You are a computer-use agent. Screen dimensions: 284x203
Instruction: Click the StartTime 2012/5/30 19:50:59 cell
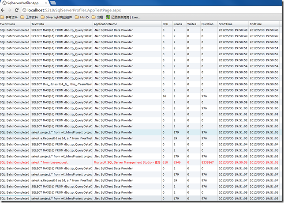click(233, 102)
